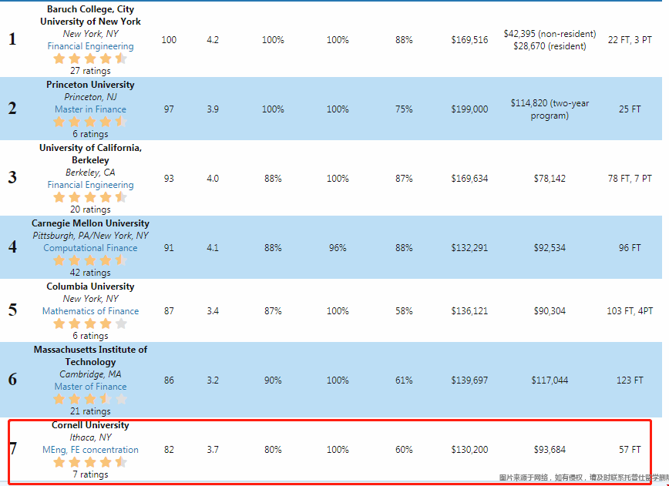This screenshot has width=669, height=486.
Task: Select the Cornell University school name
Action: tap(90, 425)
